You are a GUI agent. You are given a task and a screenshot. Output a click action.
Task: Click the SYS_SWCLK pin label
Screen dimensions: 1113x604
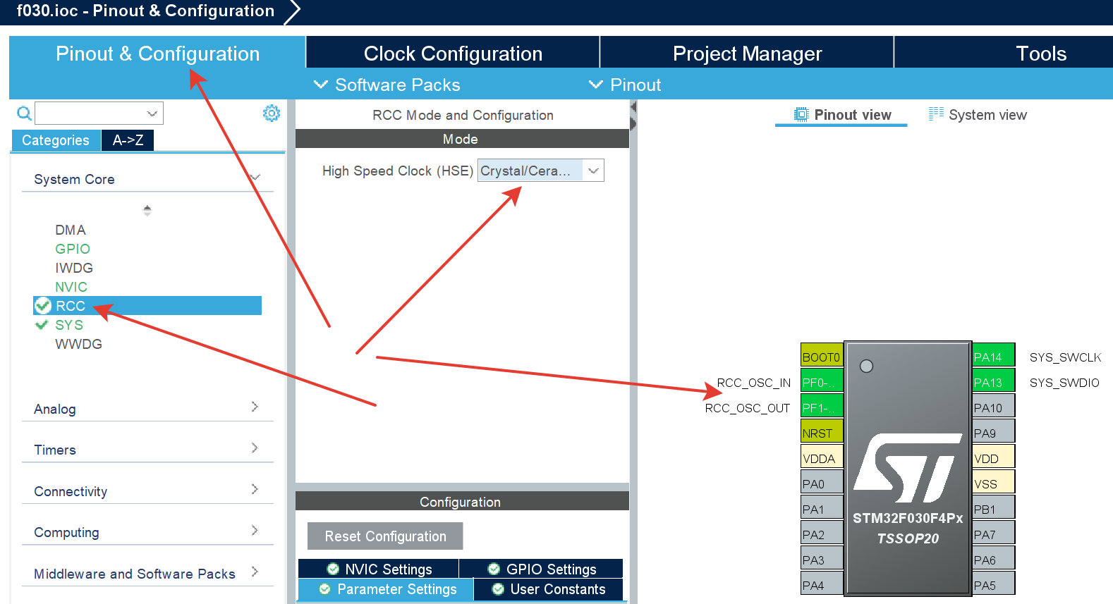[1065, 357]
